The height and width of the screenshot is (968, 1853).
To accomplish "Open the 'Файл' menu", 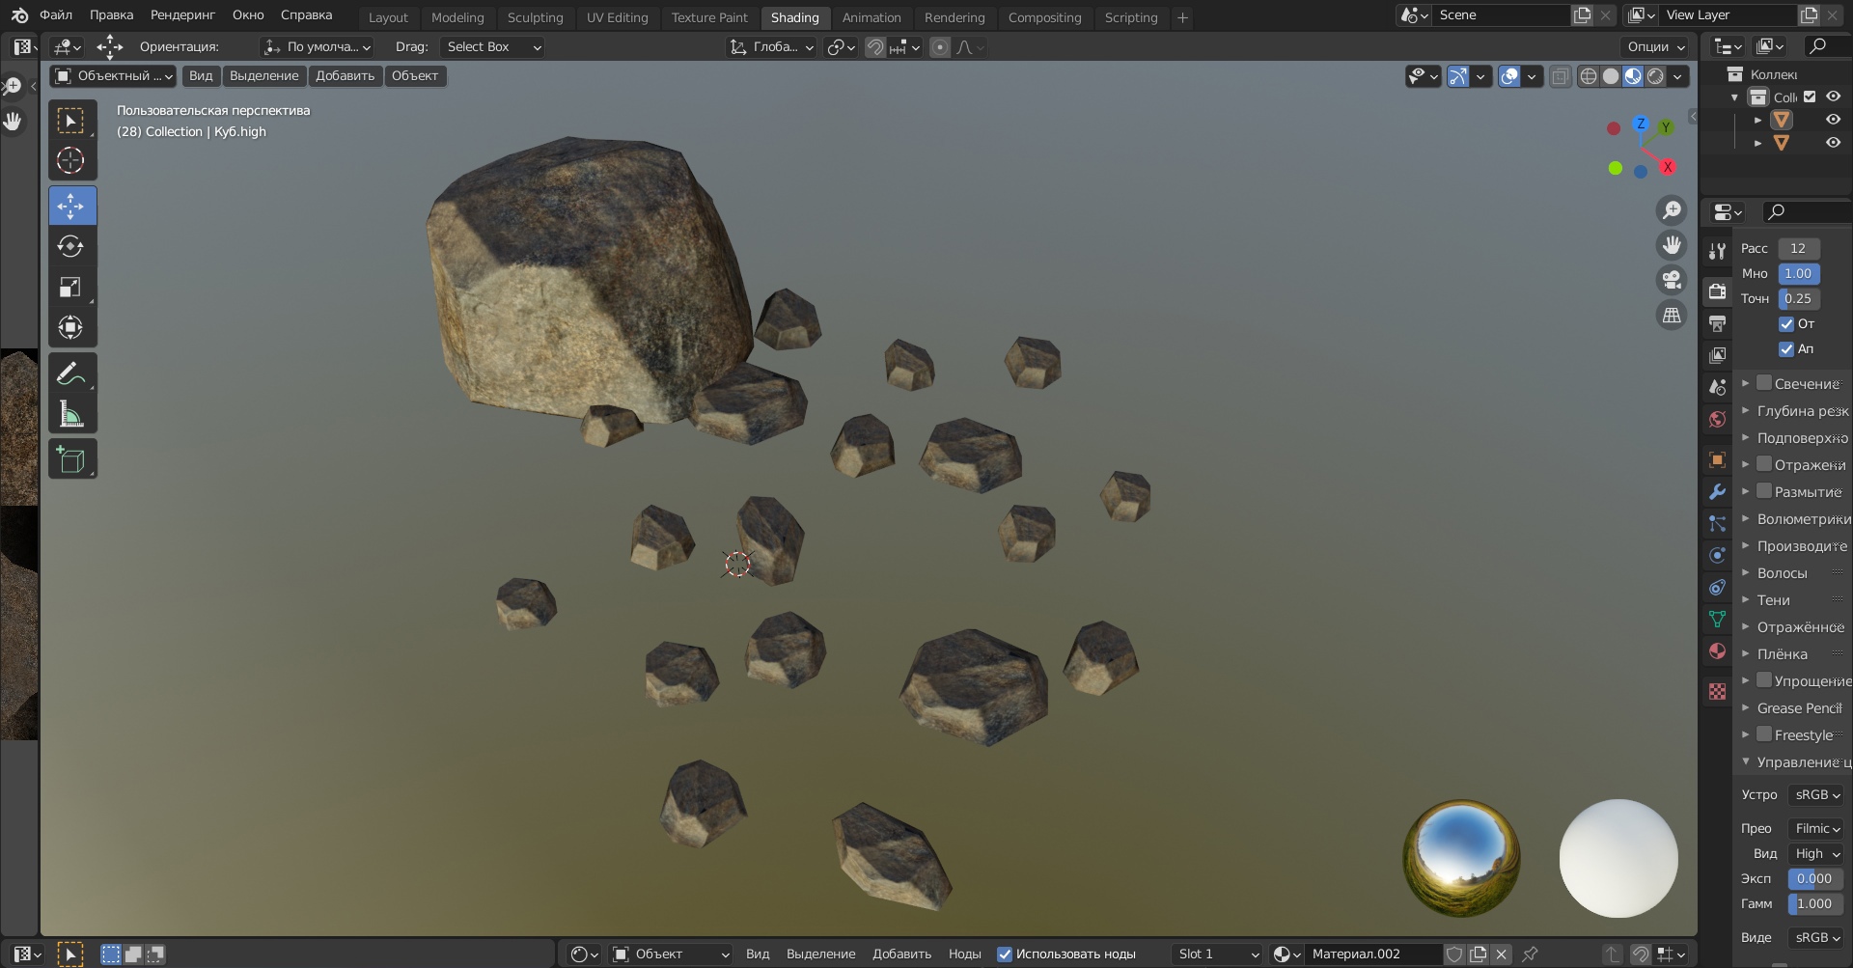I will click(x=56, y=15).
